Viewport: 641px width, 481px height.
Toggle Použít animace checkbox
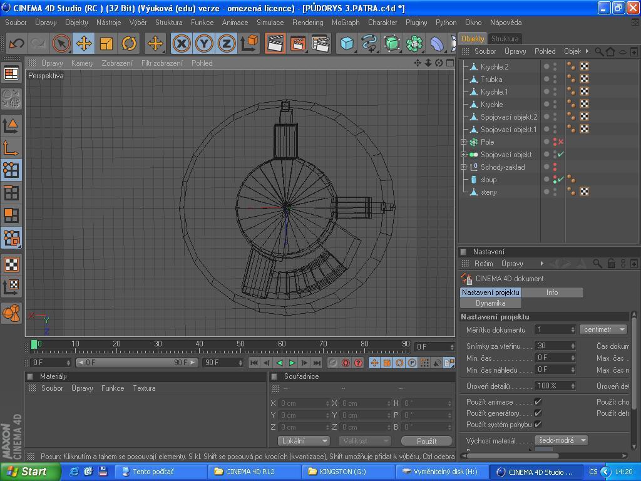point(538,402)
